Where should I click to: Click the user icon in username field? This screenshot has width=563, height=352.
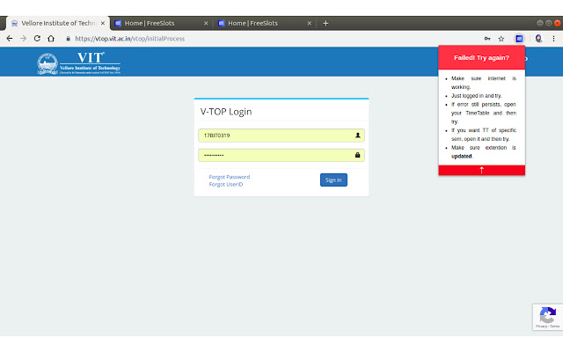[358, 135]
